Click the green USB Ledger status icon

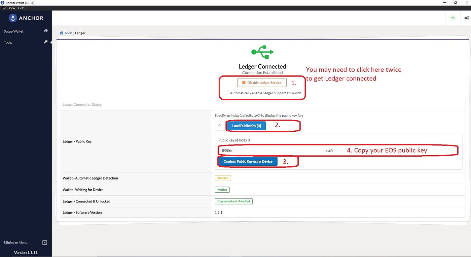point(453,18)
